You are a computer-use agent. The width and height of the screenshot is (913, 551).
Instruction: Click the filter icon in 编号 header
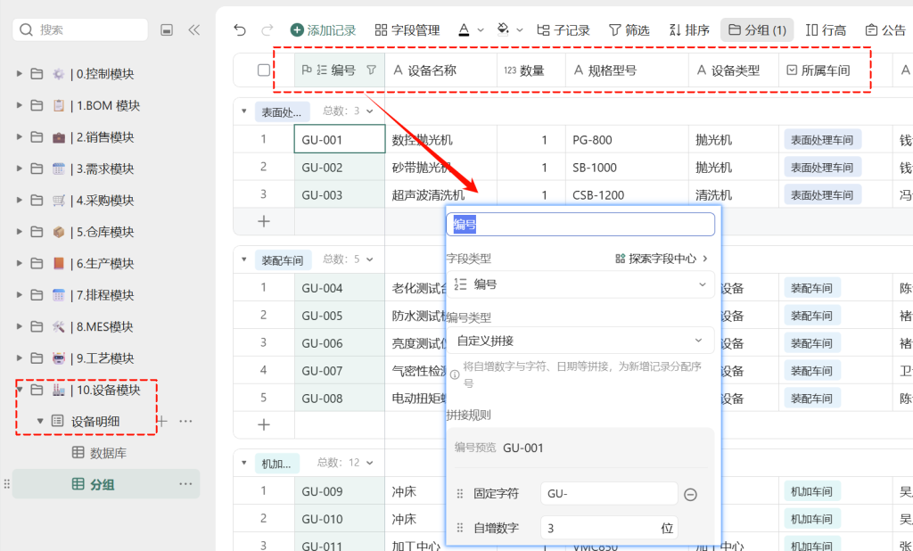click(x=371, y=70)
